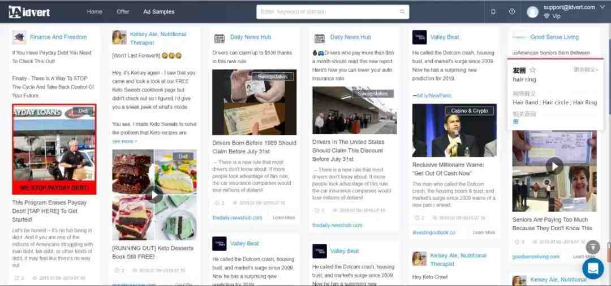The image size is (611, 286).
Task: Select the Ad Samples tab
Action: (x=159, y=12)
